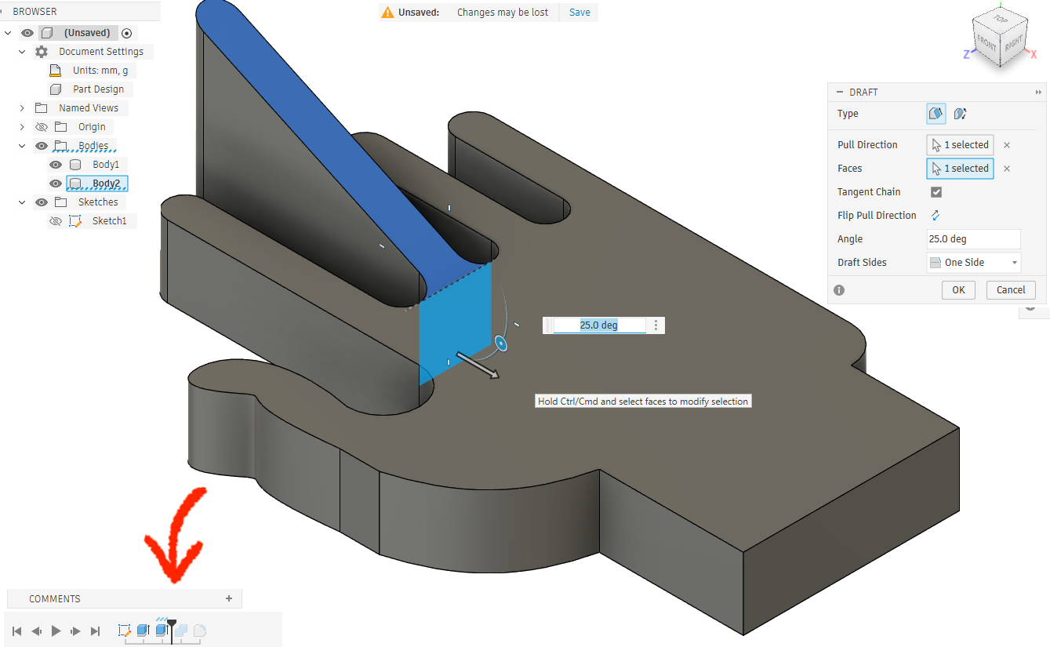1050x647 pixels.
Task: Click the Named Views folder icon
Action: 42,108
